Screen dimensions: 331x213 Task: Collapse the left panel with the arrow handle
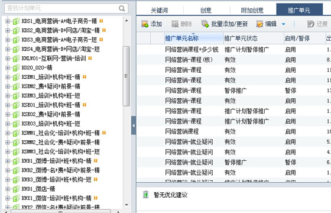pos(134,125)
